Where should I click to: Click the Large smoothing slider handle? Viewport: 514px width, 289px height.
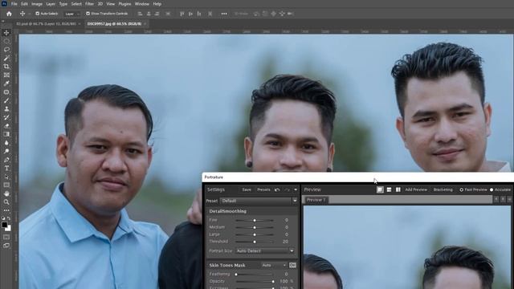pyautogui.click(x=255, y=234)
